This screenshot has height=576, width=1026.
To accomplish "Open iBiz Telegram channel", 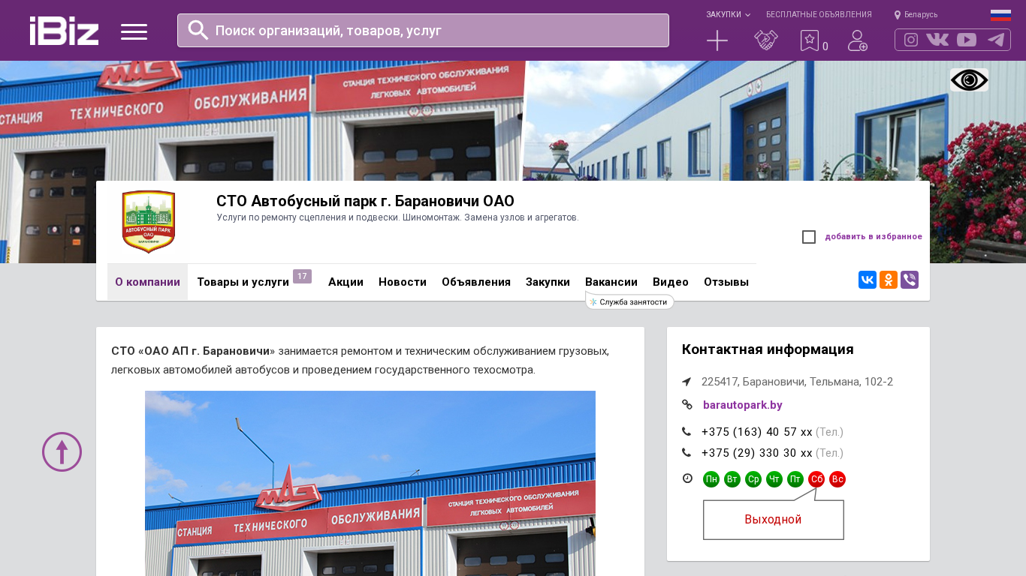I will [x=996, y=40].
